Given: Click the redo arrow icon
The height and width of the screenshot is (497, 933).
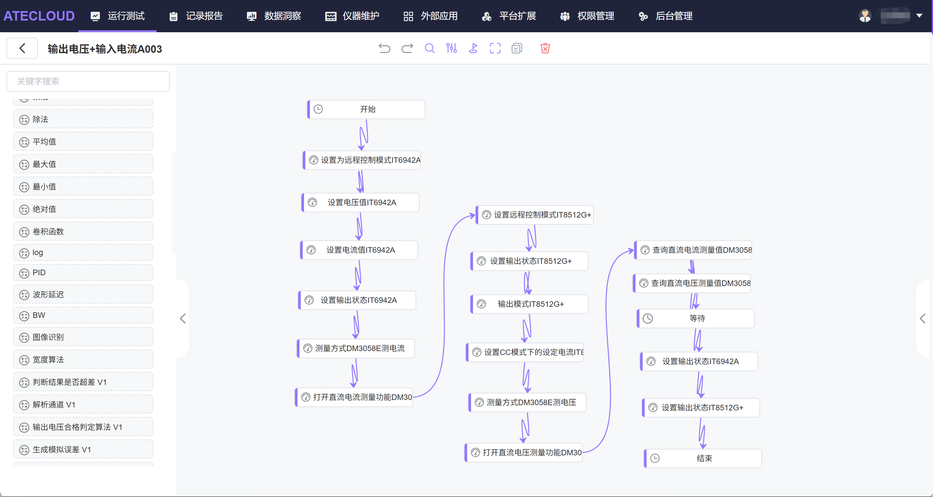Looking at the screenshot, I should coord(407,48).
